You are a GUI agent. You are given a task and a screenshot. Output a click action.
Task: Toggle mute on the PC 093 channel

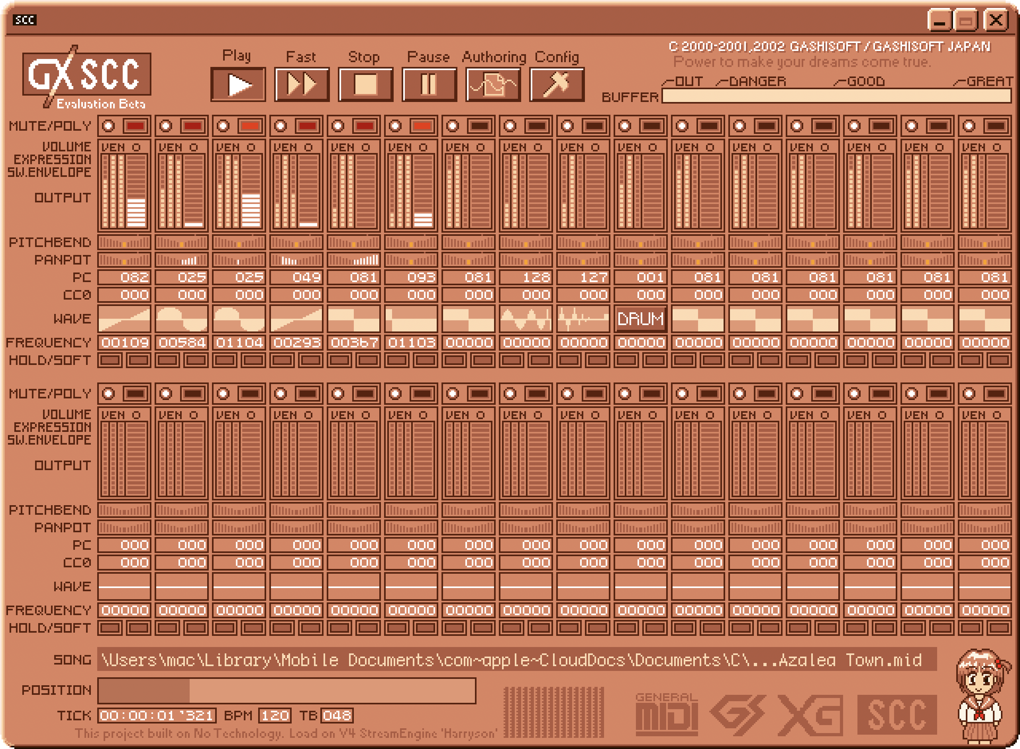click(x=395, y=126)
